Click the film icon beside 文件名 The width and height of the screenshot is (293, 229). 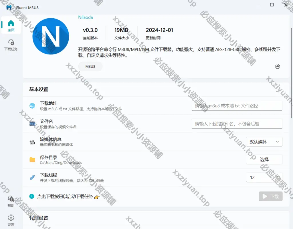(x=32, y=124)
